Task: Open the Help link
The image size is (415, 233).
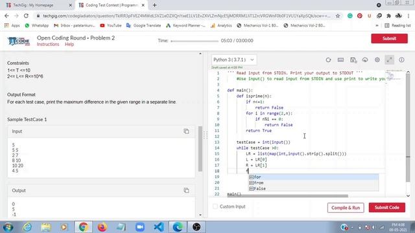Action: (69, 45)
